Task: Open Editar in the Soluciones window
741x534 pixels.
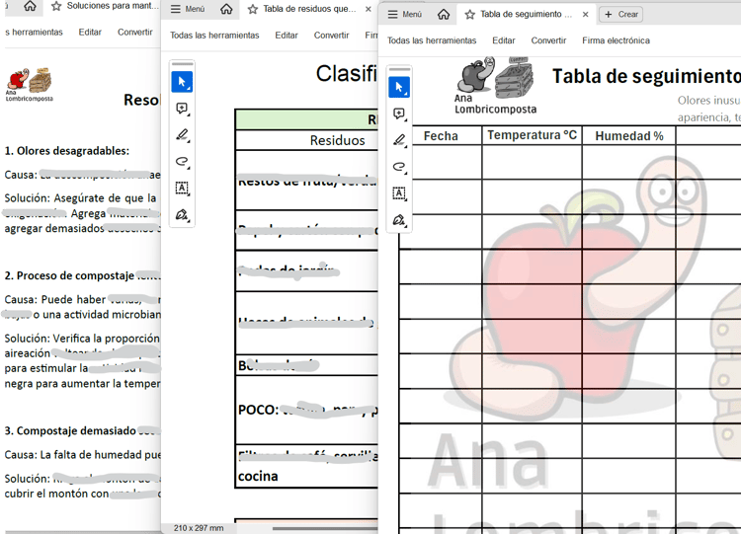Action: tap(90, 33)
